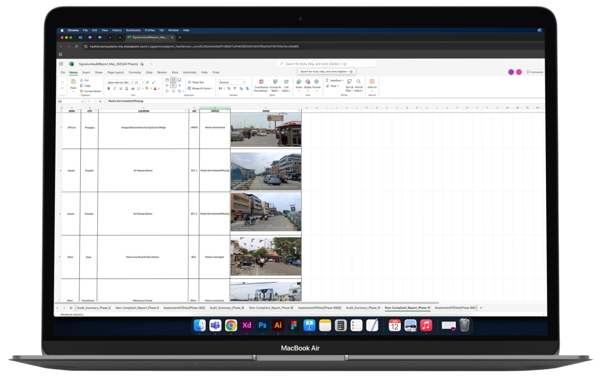
Task: Open the Audit_Summary_Phase_IV sheet tab
Action: coord(362,308)
